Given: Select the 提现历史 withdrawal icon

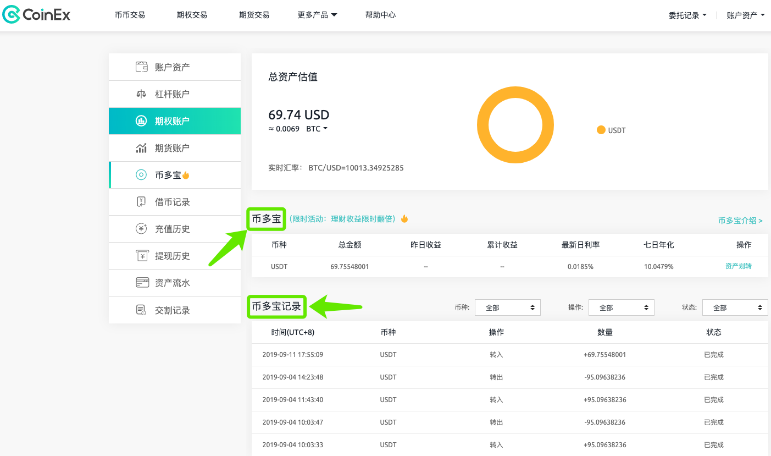Looking at the screenshot, I should point(142,255).
